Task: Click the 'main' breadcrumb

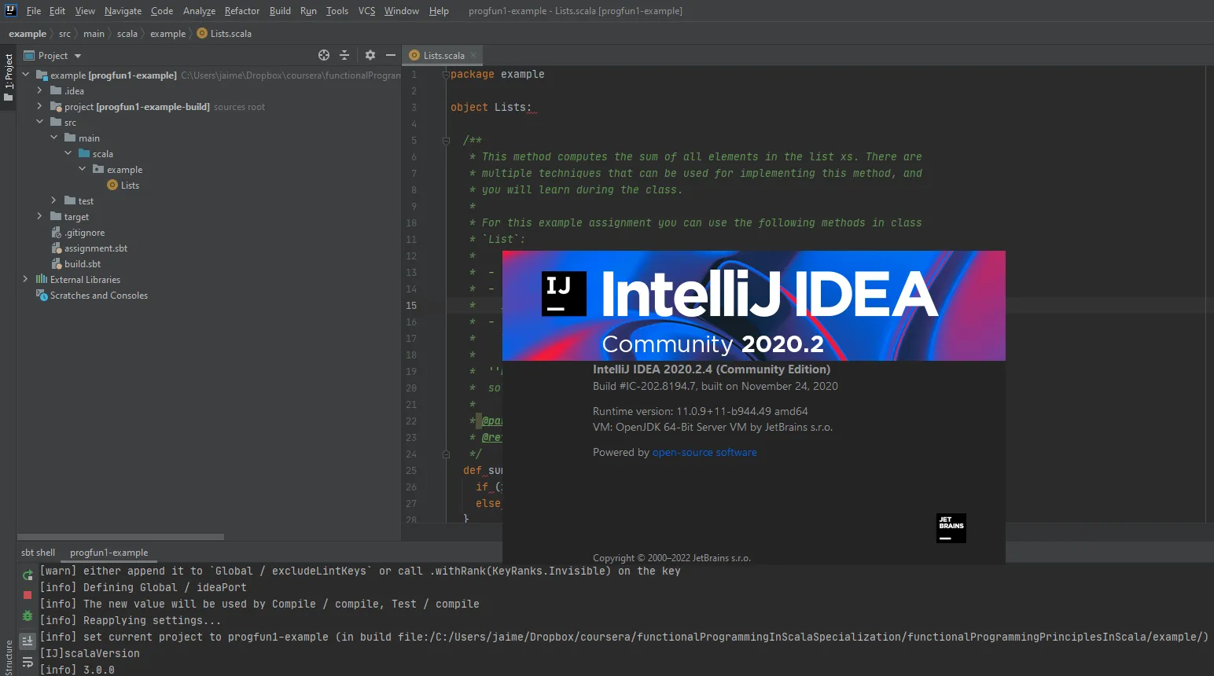Action: coord(94,34)
